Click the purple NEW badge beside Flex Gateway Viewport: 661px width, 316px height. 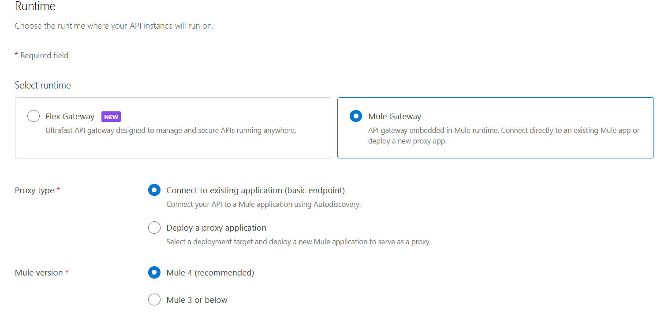(x=111, y=117)
